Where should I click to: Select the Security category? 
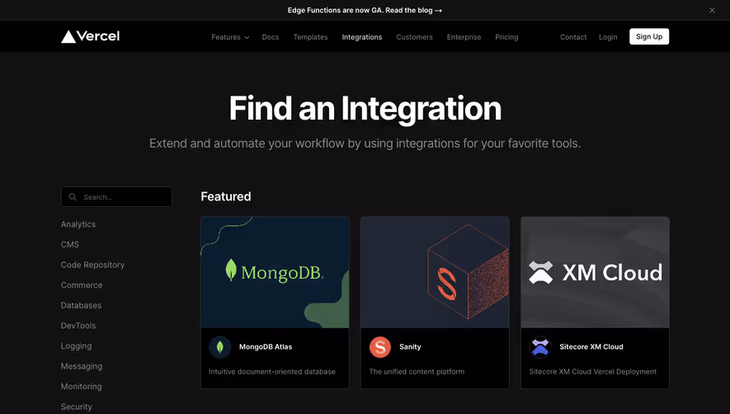[77, 407]
